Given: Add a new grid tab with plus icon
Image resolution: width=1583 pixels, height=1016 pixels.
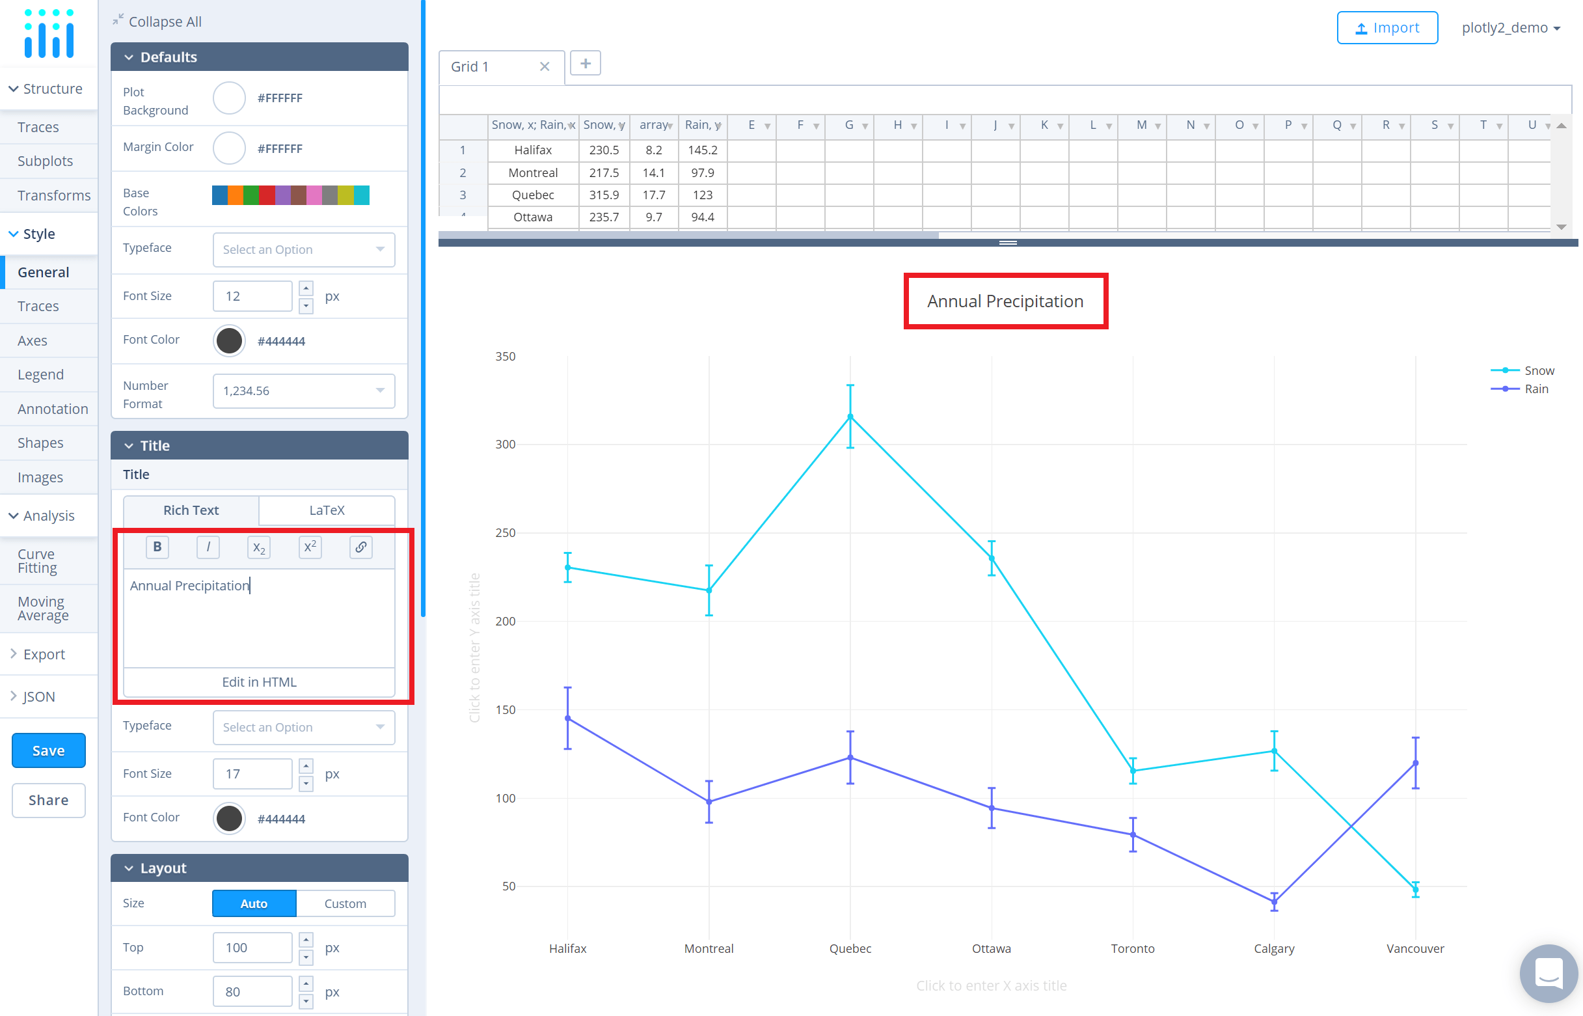Looking at the screenshot, I should coord(585,64).
